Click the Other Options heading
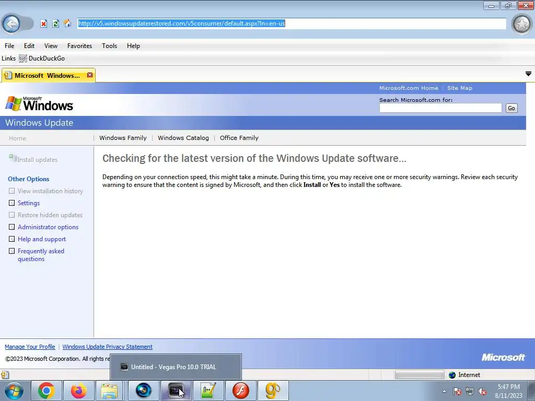Image resolution: width=535 pixels, height=401 pixels. coord(28,179)
